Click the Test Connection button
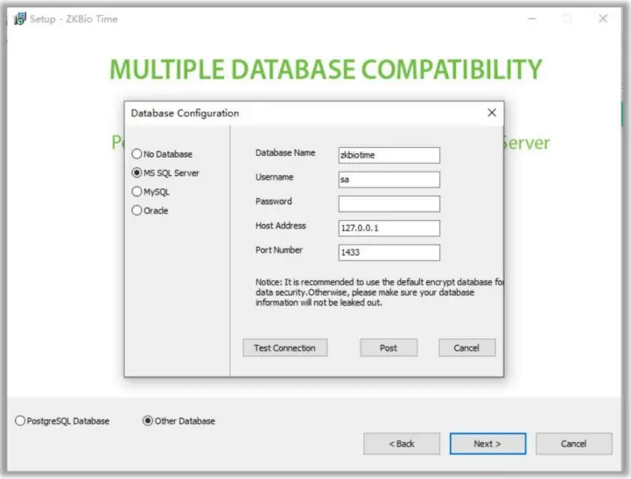Screen dimensions: 631x479 click(285, 348)
